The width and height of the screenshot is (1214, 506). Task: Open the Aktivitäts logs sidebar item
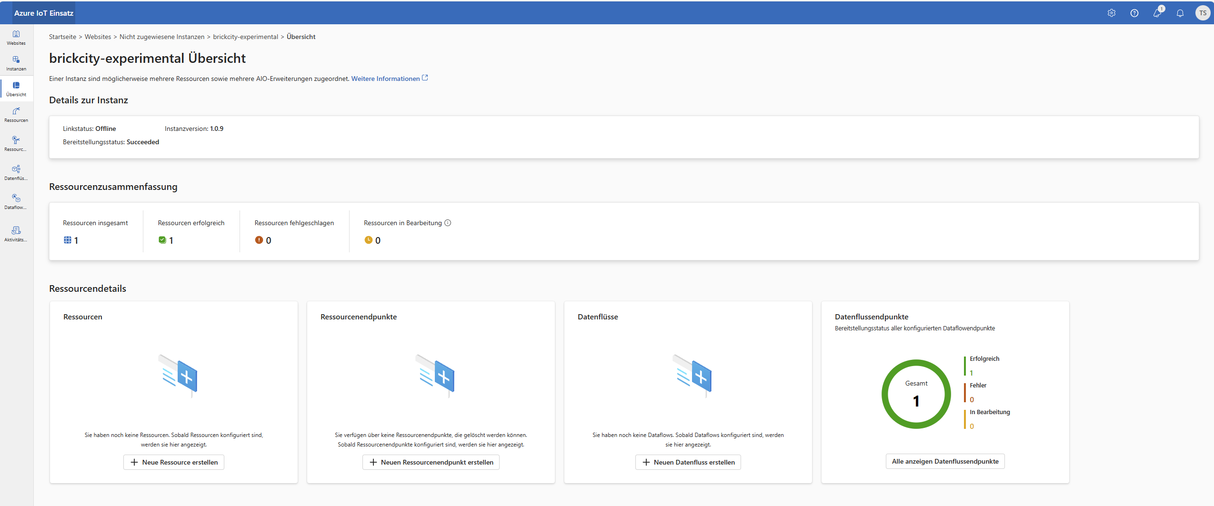pos(16,233)
